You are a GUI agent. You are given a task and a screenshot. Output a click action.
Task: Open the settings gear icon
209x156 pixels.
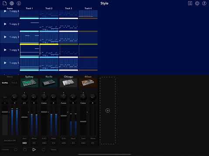(x=197, y=3)
